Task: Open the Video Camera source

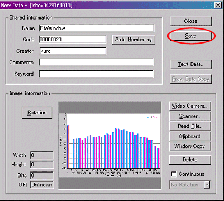Action: 190,106
